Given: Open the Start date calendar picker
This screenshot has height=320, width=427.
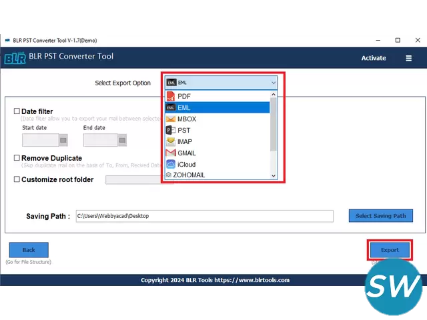Looking at the screenshot, I should (63, 140).
